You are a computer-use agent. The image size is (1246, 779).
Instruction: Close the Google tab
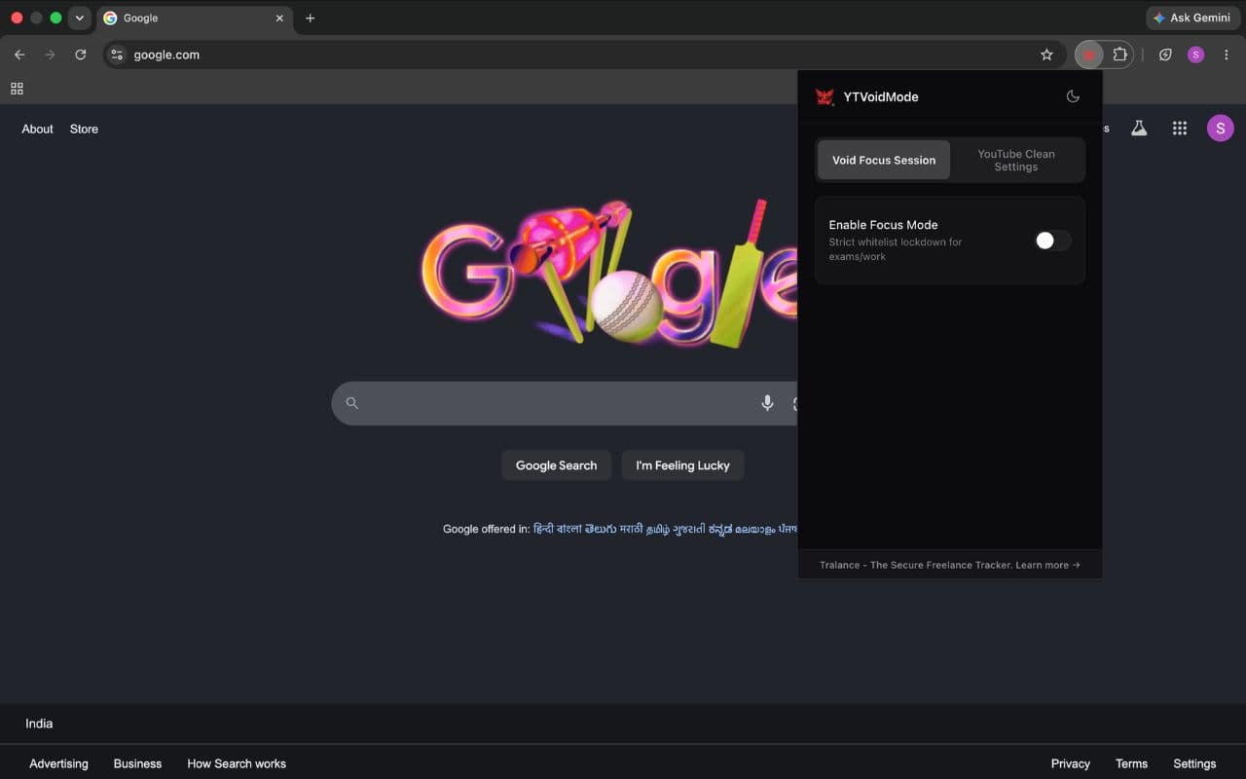[x=279, y=18]
